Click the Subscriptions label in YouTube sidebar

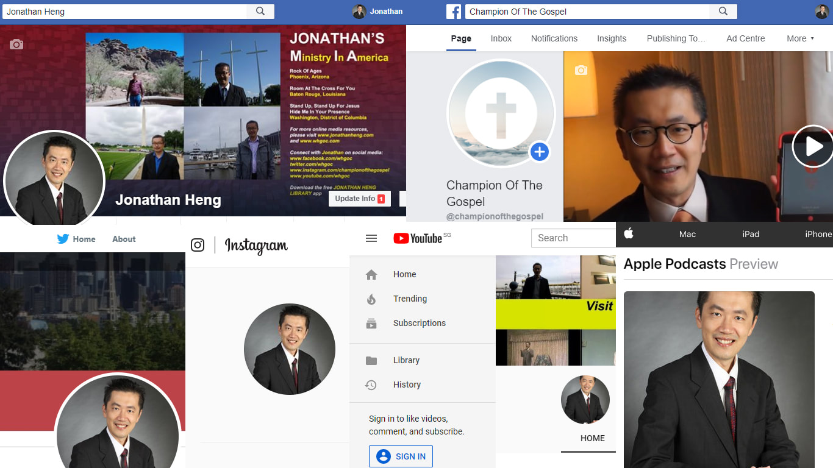coord(420,323)
